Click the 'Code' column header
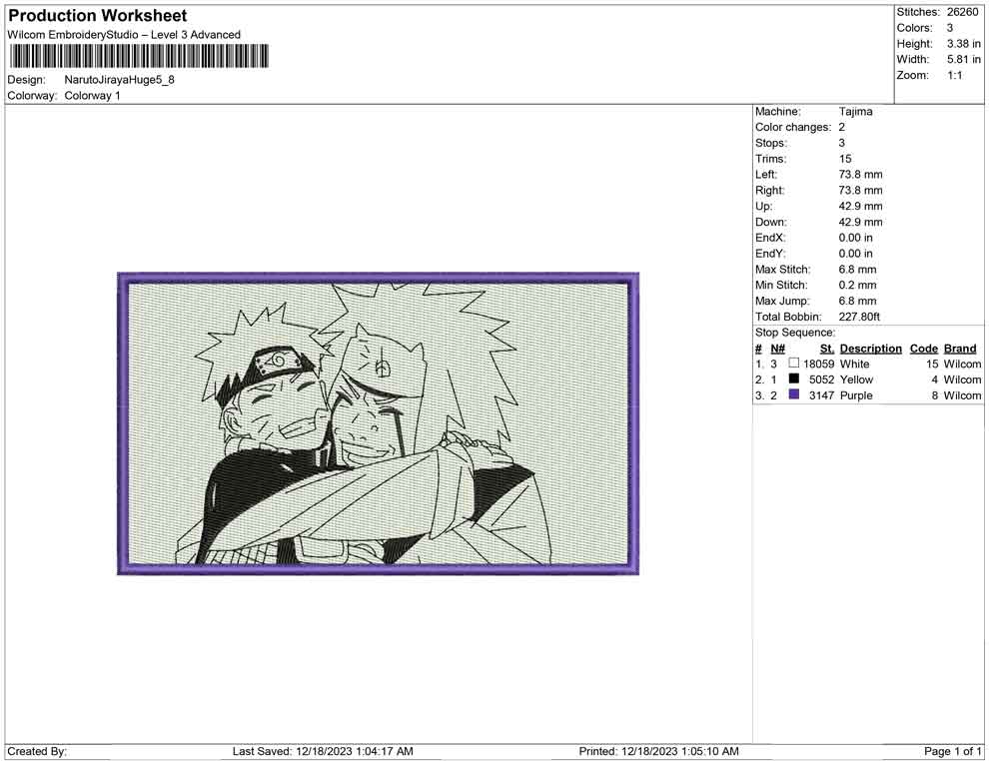Viewport: 989px width, 761px height. click(x=924, y=349)
